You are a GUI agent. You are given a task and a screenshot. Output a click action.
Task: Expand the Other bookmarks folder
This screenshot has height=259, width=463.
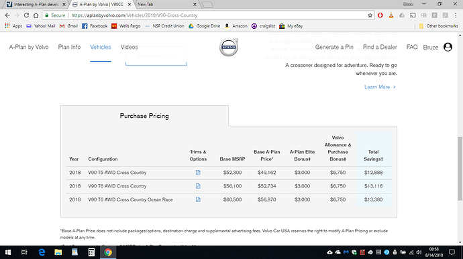point(438,26)
